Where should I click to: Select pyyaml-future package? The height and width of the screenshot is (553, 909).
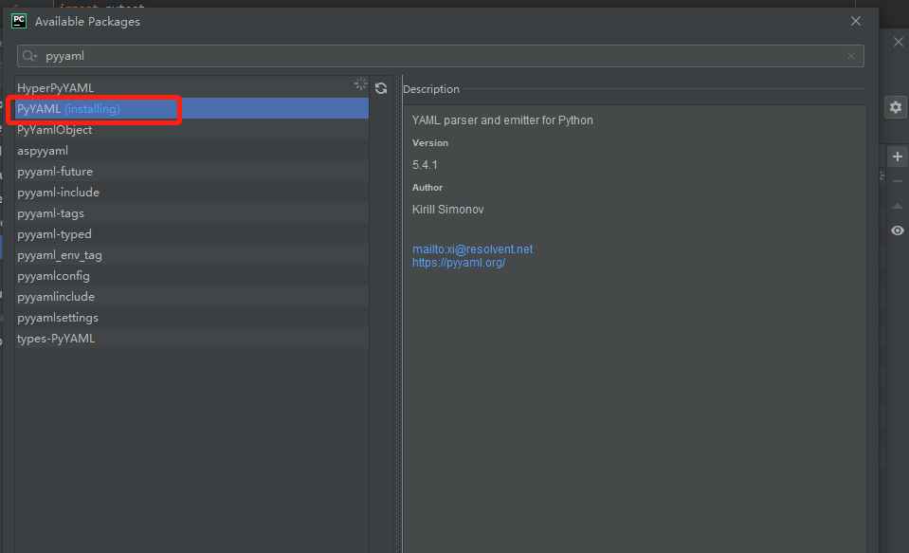[191, 171]
